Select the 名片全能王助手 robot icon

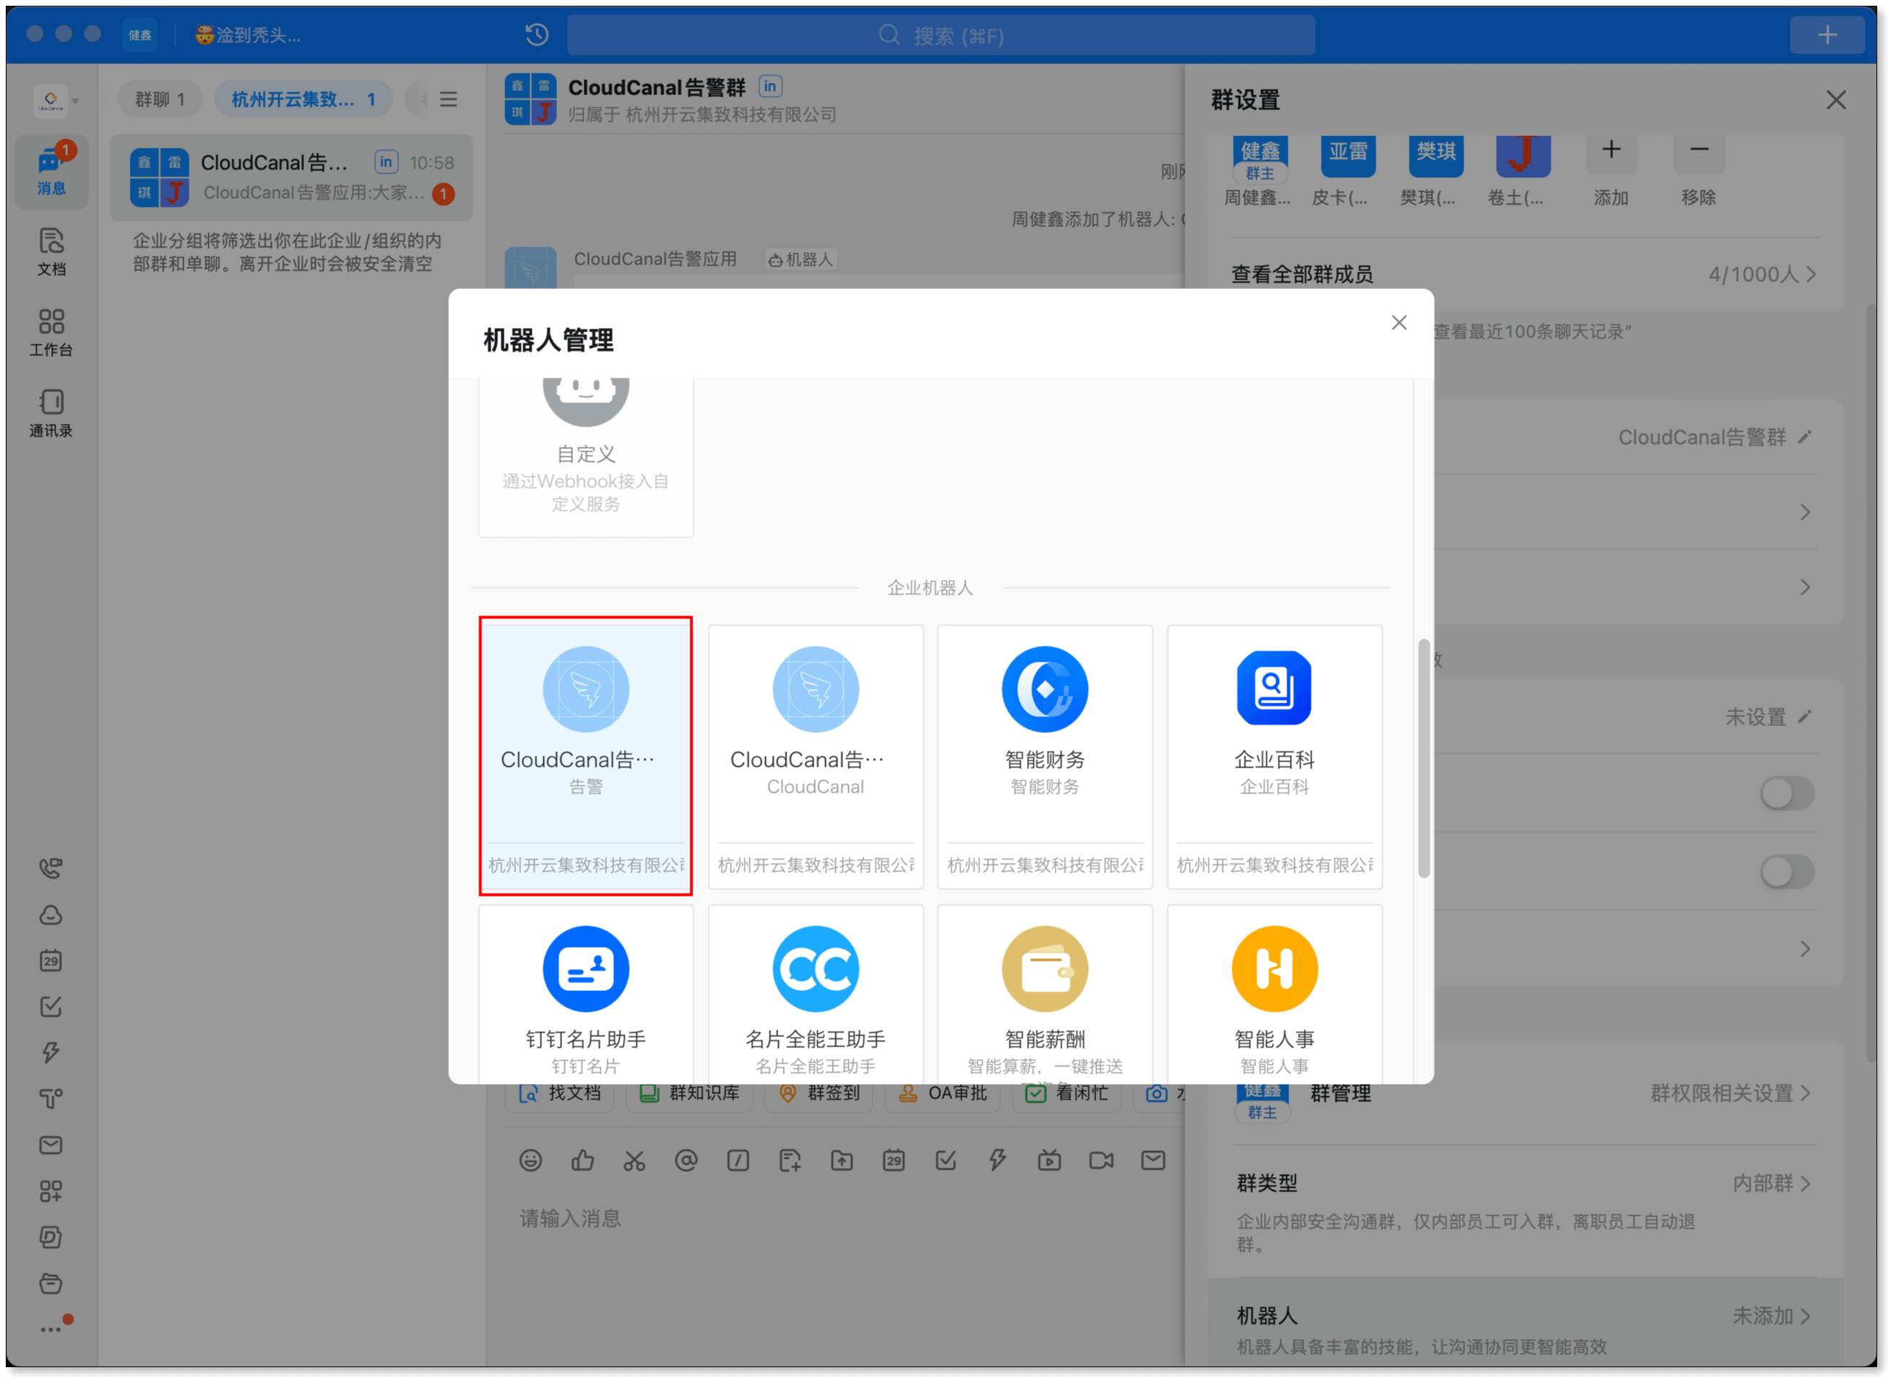[815, 969]
